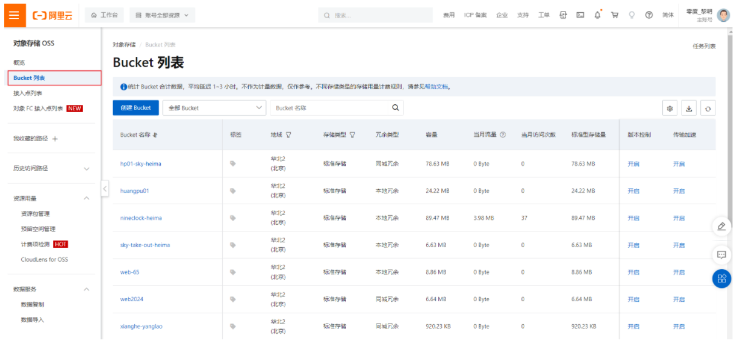This screenshot has width=741, height=346.
Task: Open the Cloud Shell terminal icon
Action: pyautogui.click(x=580, y=15)
